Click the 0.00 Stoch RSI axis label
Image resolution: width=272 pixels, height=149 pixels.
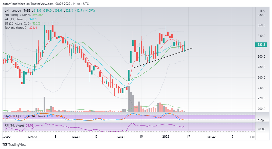[x=261, y=121]
